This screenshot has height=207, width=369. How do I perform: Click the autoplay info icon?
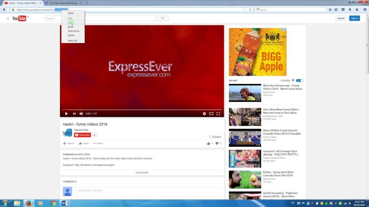tap(293, 80)
